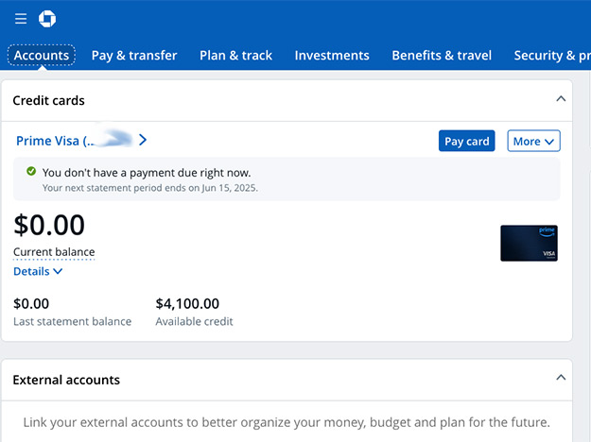Open the More dropdown menu
This screenshot has width=591, height=442.
tap(533, 141)
